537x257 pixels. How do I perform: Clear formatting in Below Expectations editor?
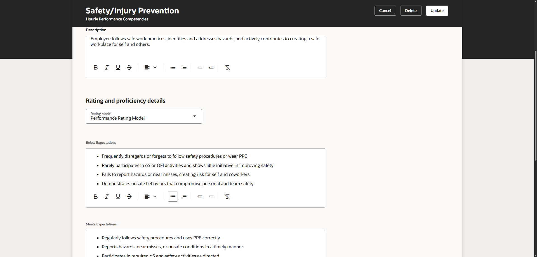pyautogui.click(x=227, y=197)
